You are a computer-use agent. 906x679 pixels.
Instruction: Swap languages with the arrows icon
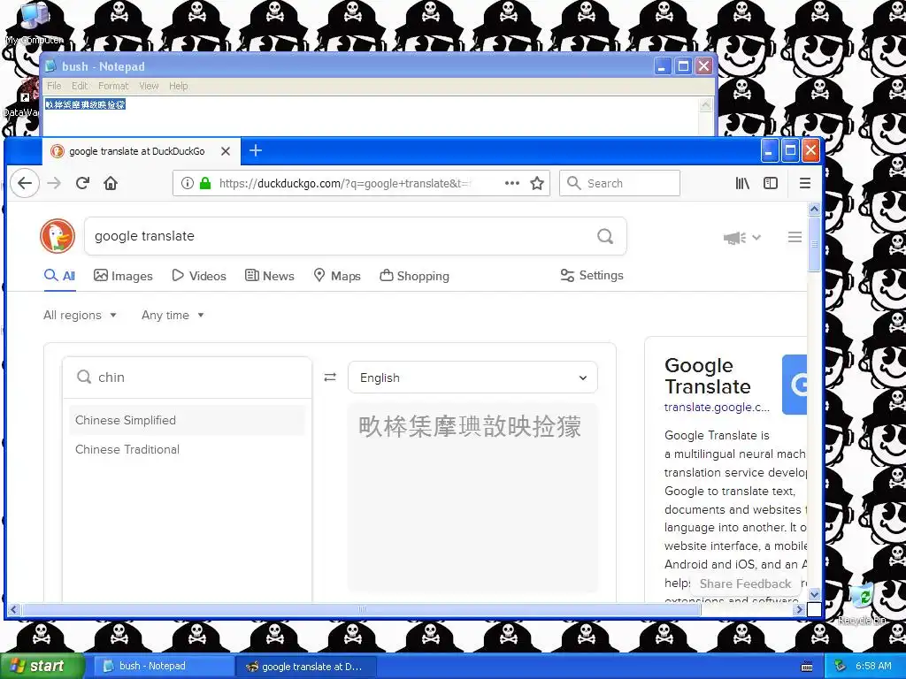tap(330, 377)
